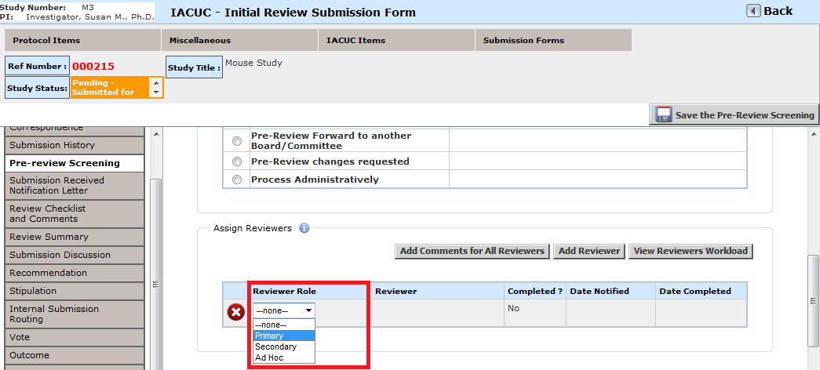This screenshot has width=820, height=370.
Task: Open the Reviewer Role dropdown
Action: click(x=284, y=310)
